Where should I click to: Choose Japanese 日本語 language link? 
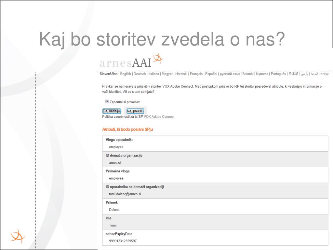click(x=293, y=74)
